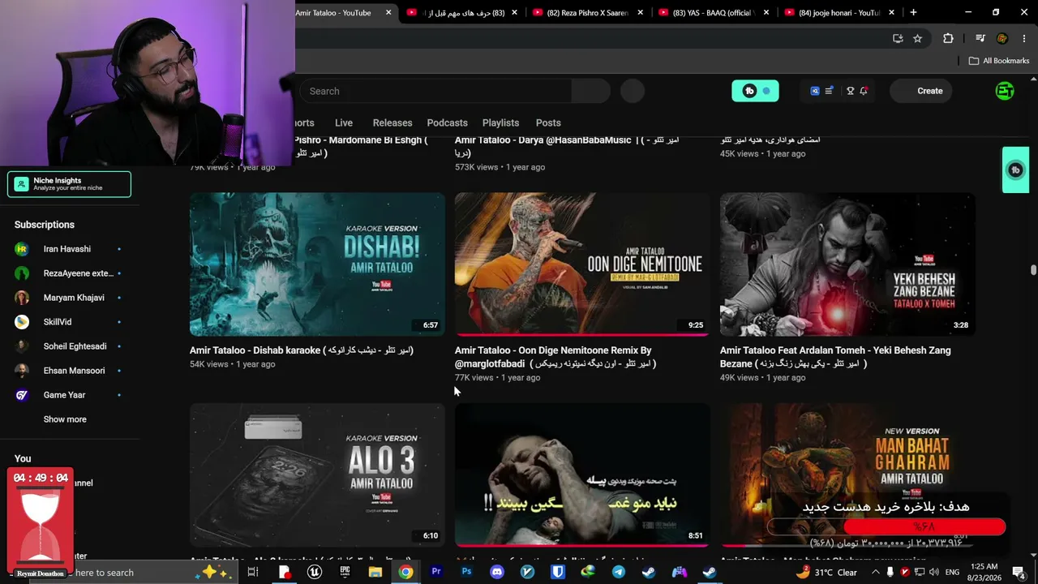Open Chrome extensions puzzle icon
This screenshot has width=1038, height=584.
coord(948,38)
